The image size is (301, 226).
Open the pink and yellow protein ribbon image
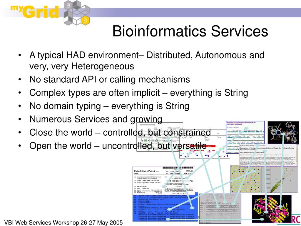tap(272, 209)
